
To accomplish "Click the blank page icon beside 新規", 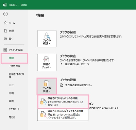I will (x=5, y=31).
